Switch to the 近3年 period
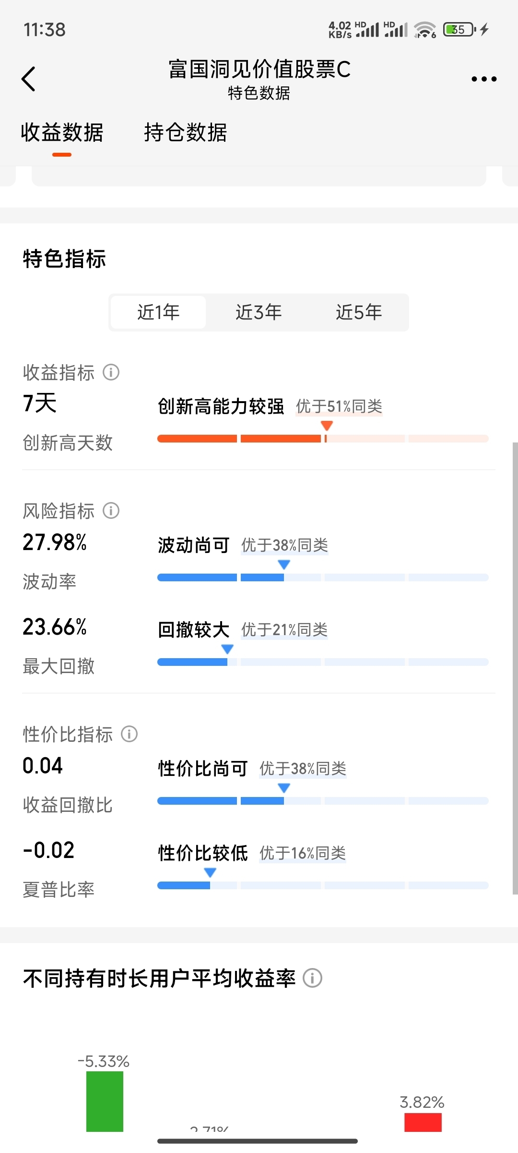This screenshot has height=1153, width=518. click(x=259, y=312)
